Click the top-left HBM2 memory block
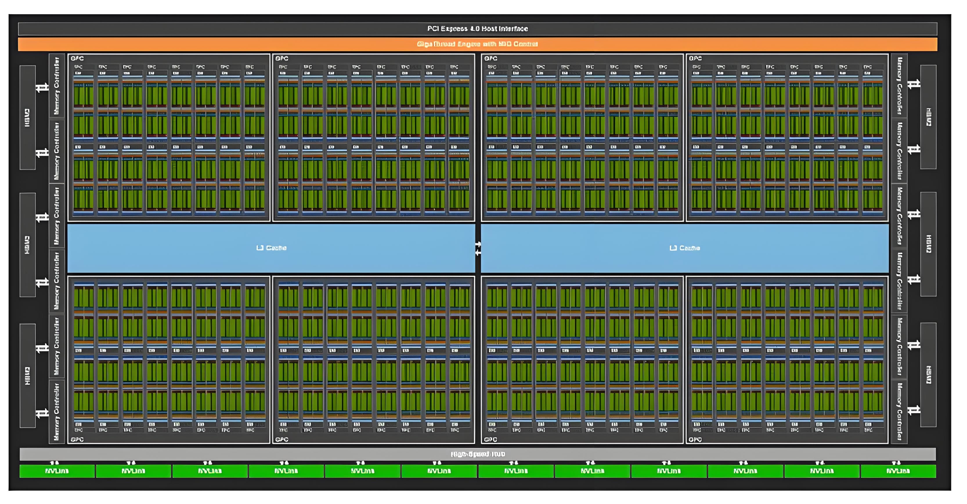 27,118
